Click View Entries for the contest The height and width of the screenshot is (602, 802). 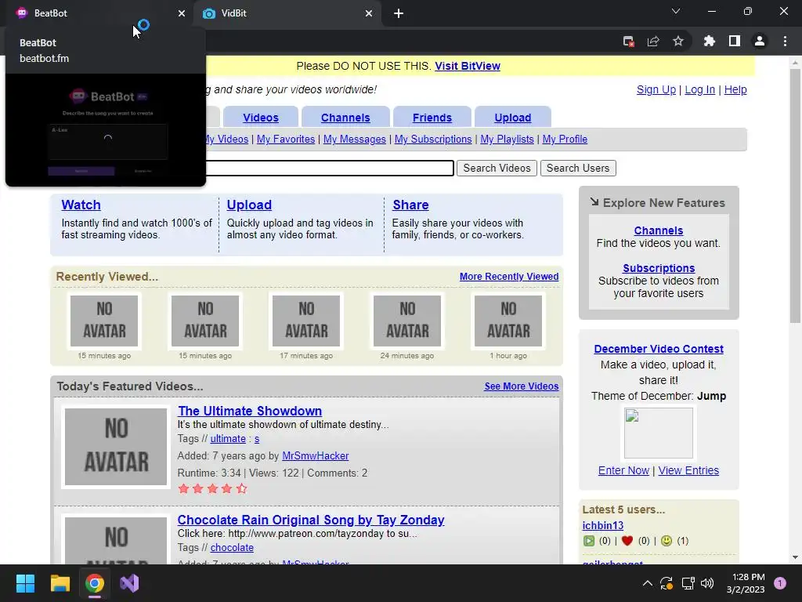pos(688,470)
